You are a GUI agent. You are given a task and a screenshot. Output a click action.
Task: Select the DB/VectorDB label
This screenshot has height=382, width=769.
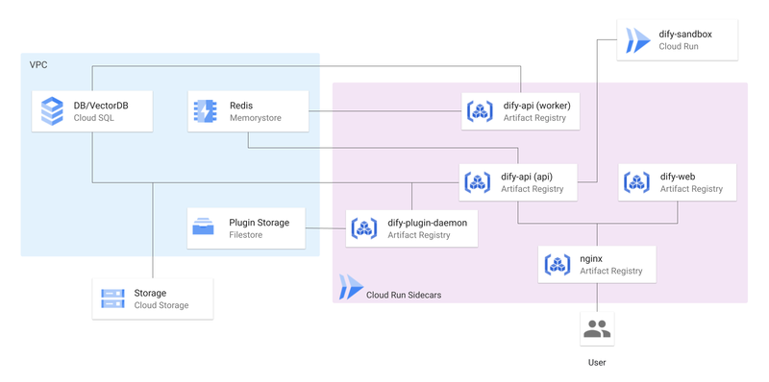coord(101,106)
